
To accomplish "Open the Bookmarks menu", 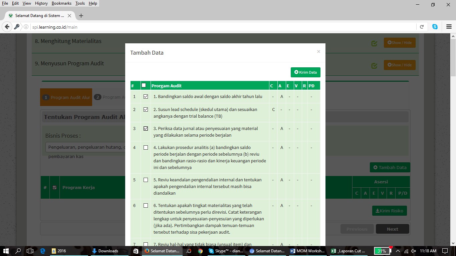I will (62, 3).
